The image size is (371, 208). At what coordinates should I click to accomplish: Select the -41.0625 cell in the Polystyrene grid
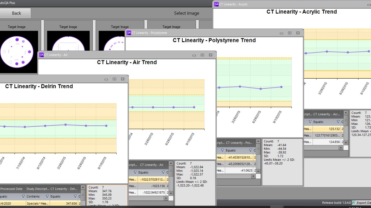tap(239, 170)
